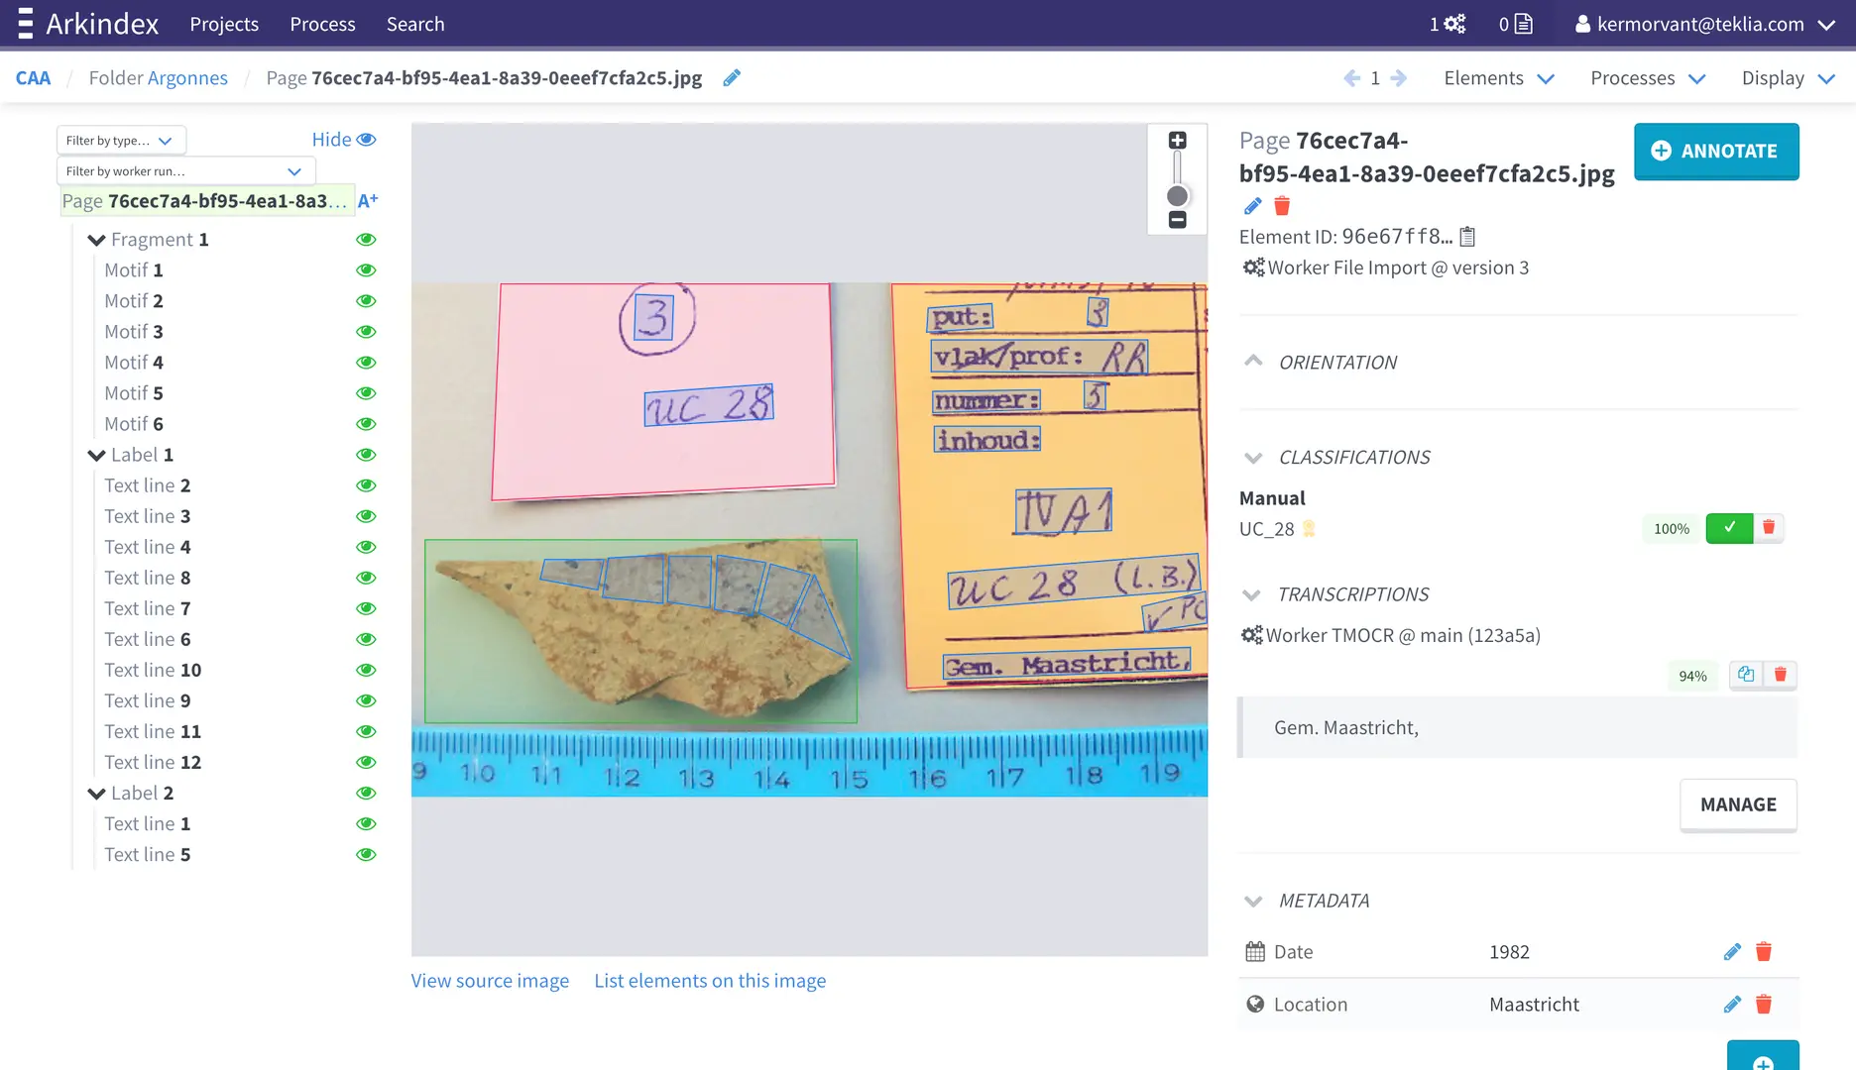The width and height of the screenshot is (1856, 1070).
Task: Toggle visibility of Text line 10
Action: 366,671
